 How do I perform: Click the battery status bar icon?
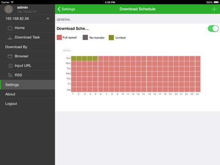point(216,2)
